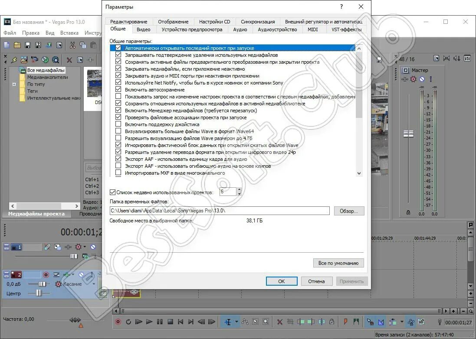Get media from the web via globe icon
476x339 pixels.
(55, 59)
